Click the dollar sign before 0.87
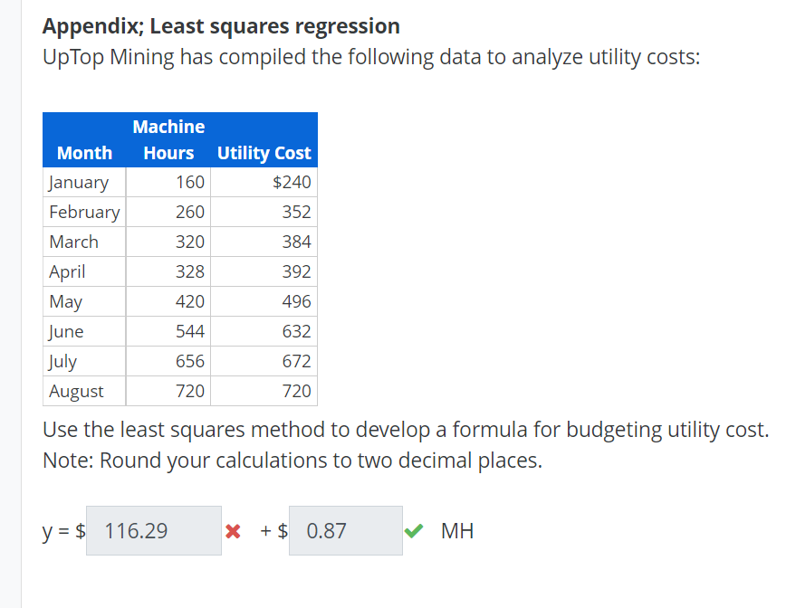 tap(281, 531)
